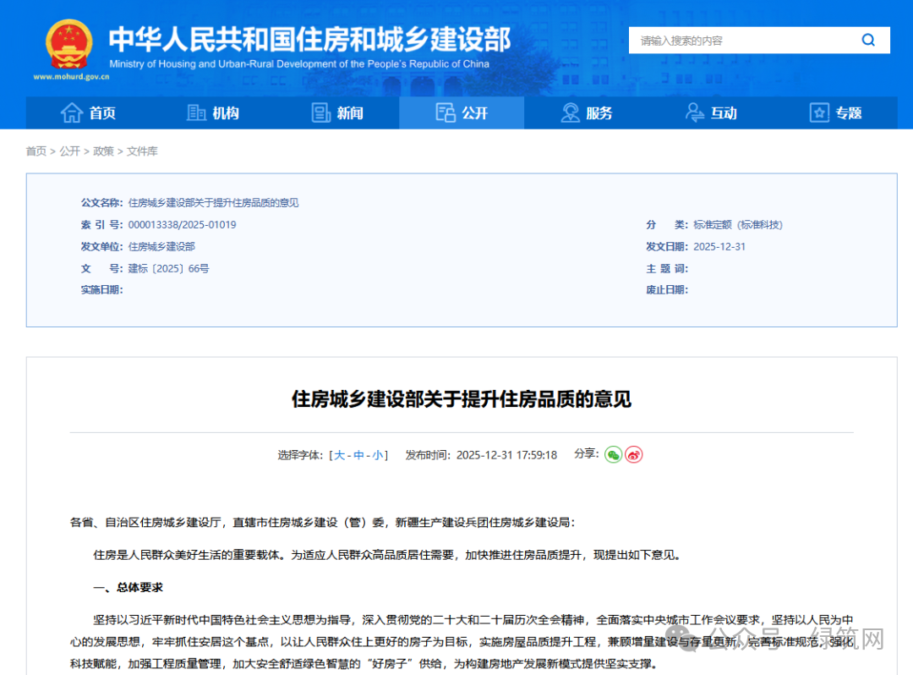Viewport: 913px width, 675px height.
Task: Click the person icon beside 服务
Action: point(570,112)
